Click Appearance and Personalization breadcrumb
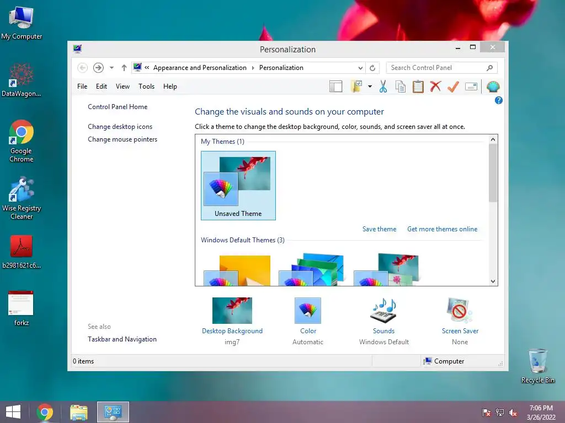Image resolution: width=565 pixels, height=423 pixels. click(x=200, y=68)
